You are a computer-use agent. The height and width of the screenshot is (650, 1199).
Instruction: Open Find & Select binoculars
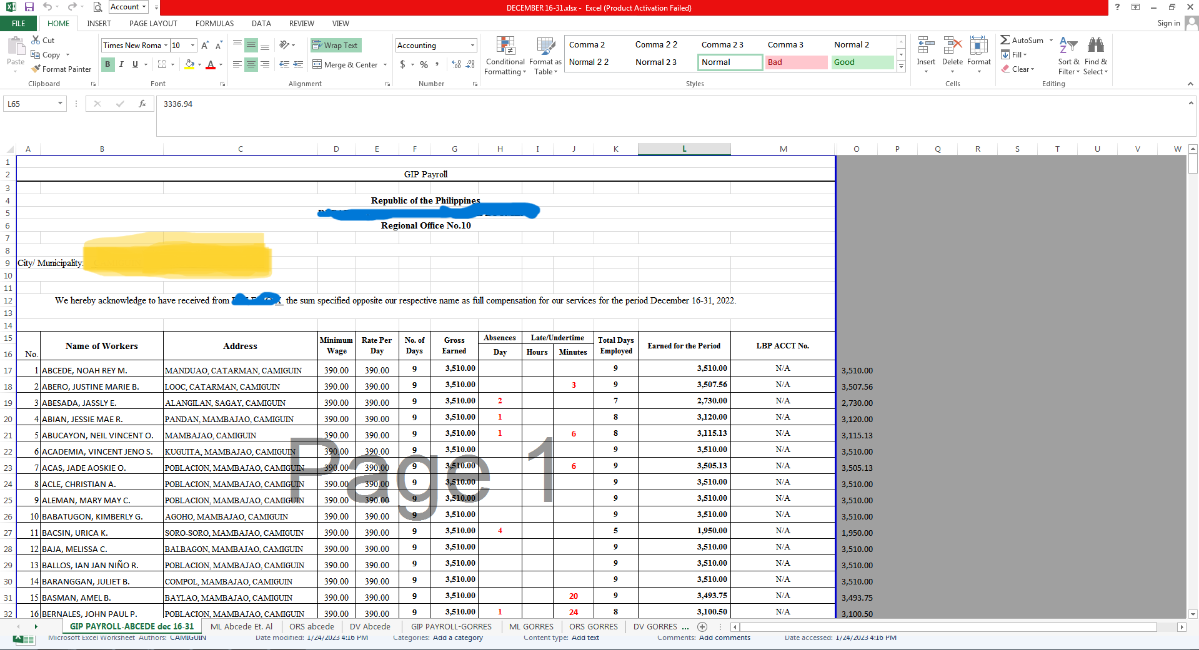click(1096, 56)
